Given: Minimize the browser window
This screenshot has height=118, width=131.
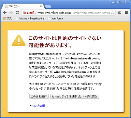Looking at the screenshot, I should 113,2.
